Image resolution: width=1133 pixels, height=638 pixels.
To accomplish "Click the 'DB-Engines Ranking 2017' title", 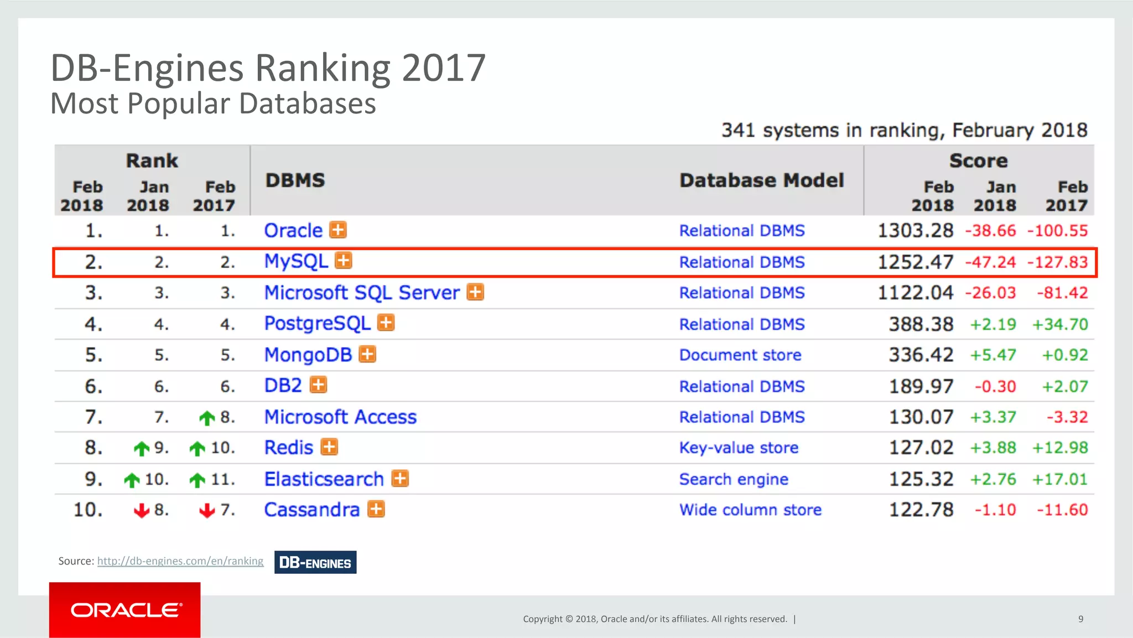I will tap(268, 68).
